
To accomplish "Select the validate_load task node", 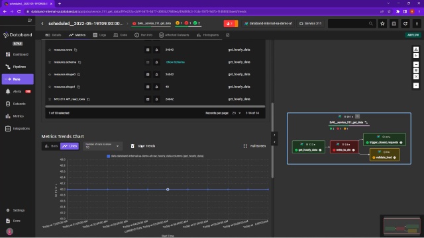I will pyautogui.click(x=384, y=155).
